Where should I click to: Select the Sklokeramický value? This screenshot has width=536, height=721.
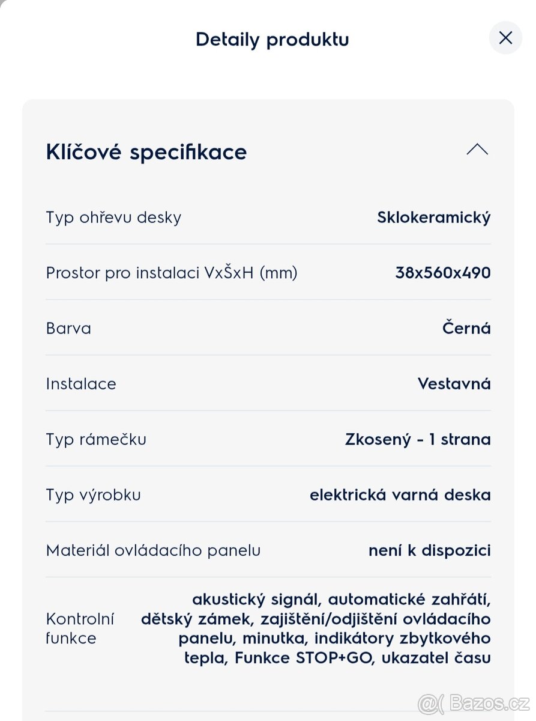(433, 218)
